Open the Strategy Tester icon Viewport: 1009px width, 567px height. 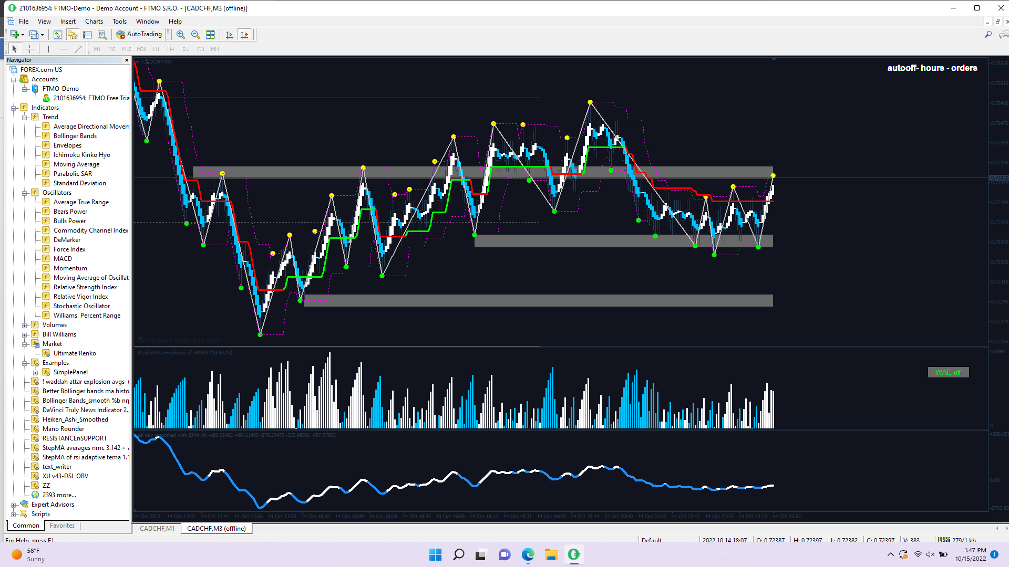(x=102, y=35)
